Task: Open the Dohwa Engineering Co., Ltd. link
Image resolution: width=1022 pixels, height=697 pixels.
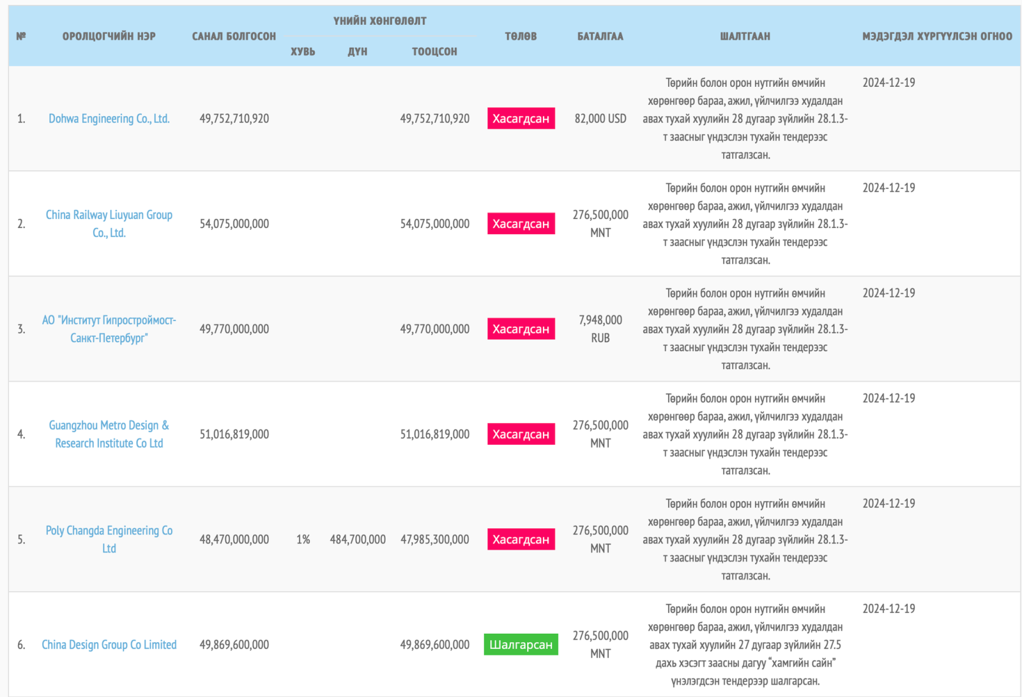Action: pos(109,119)
